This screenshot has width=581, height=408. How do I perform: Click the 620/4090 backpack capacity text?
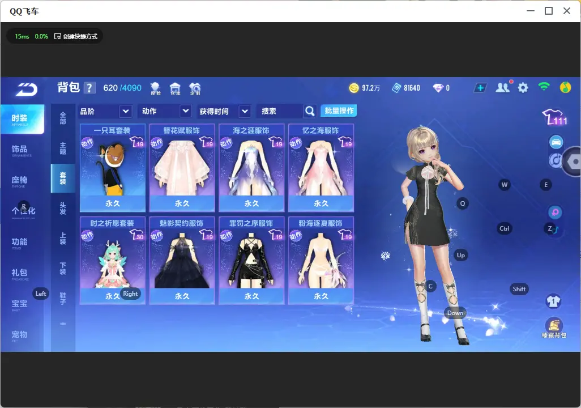(x=122, y=88)
